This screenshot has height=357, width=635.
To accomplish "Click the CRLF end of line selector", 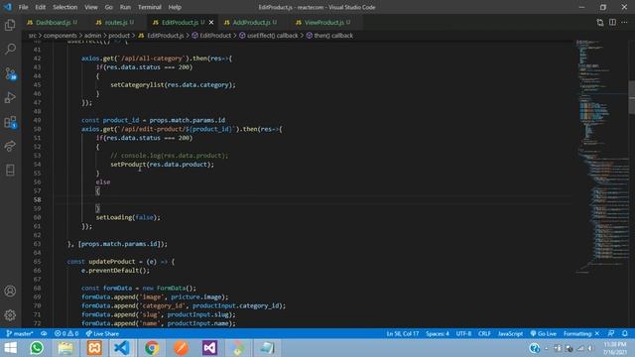I will point(484,333).
